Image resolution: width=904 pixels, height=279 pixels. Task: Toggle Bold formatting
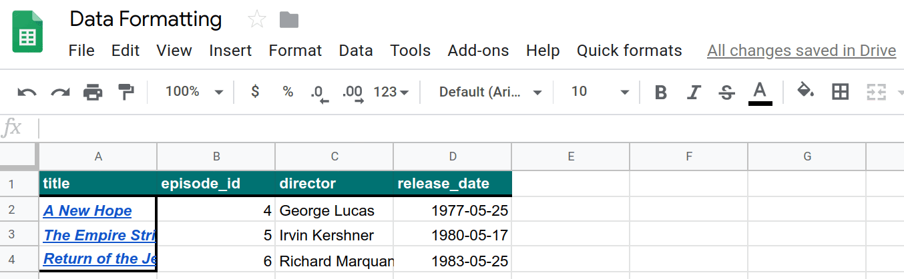pos(660,92)
